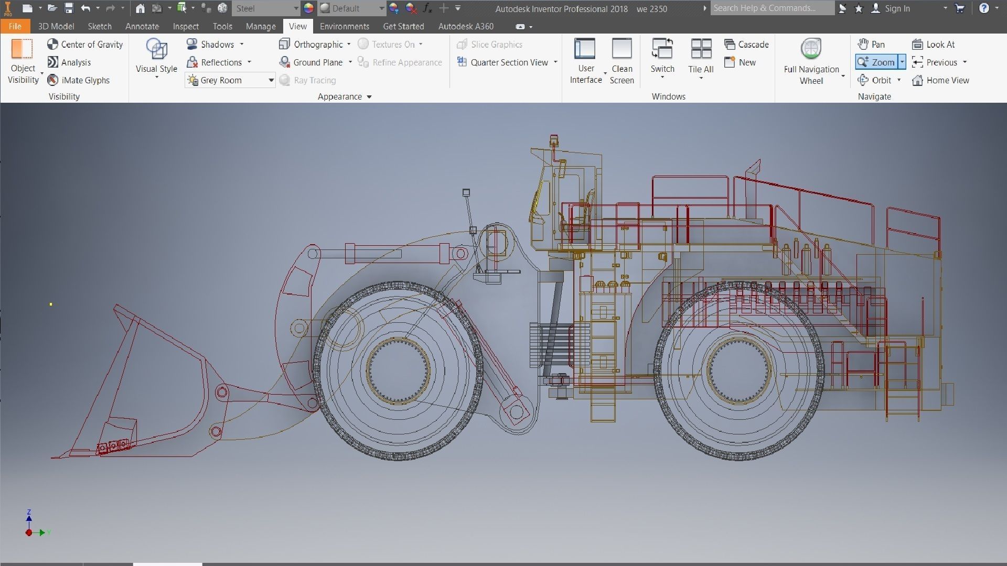Click the Visual Style cube icon
Screen dimensions: 1007x566
point(156,49)
